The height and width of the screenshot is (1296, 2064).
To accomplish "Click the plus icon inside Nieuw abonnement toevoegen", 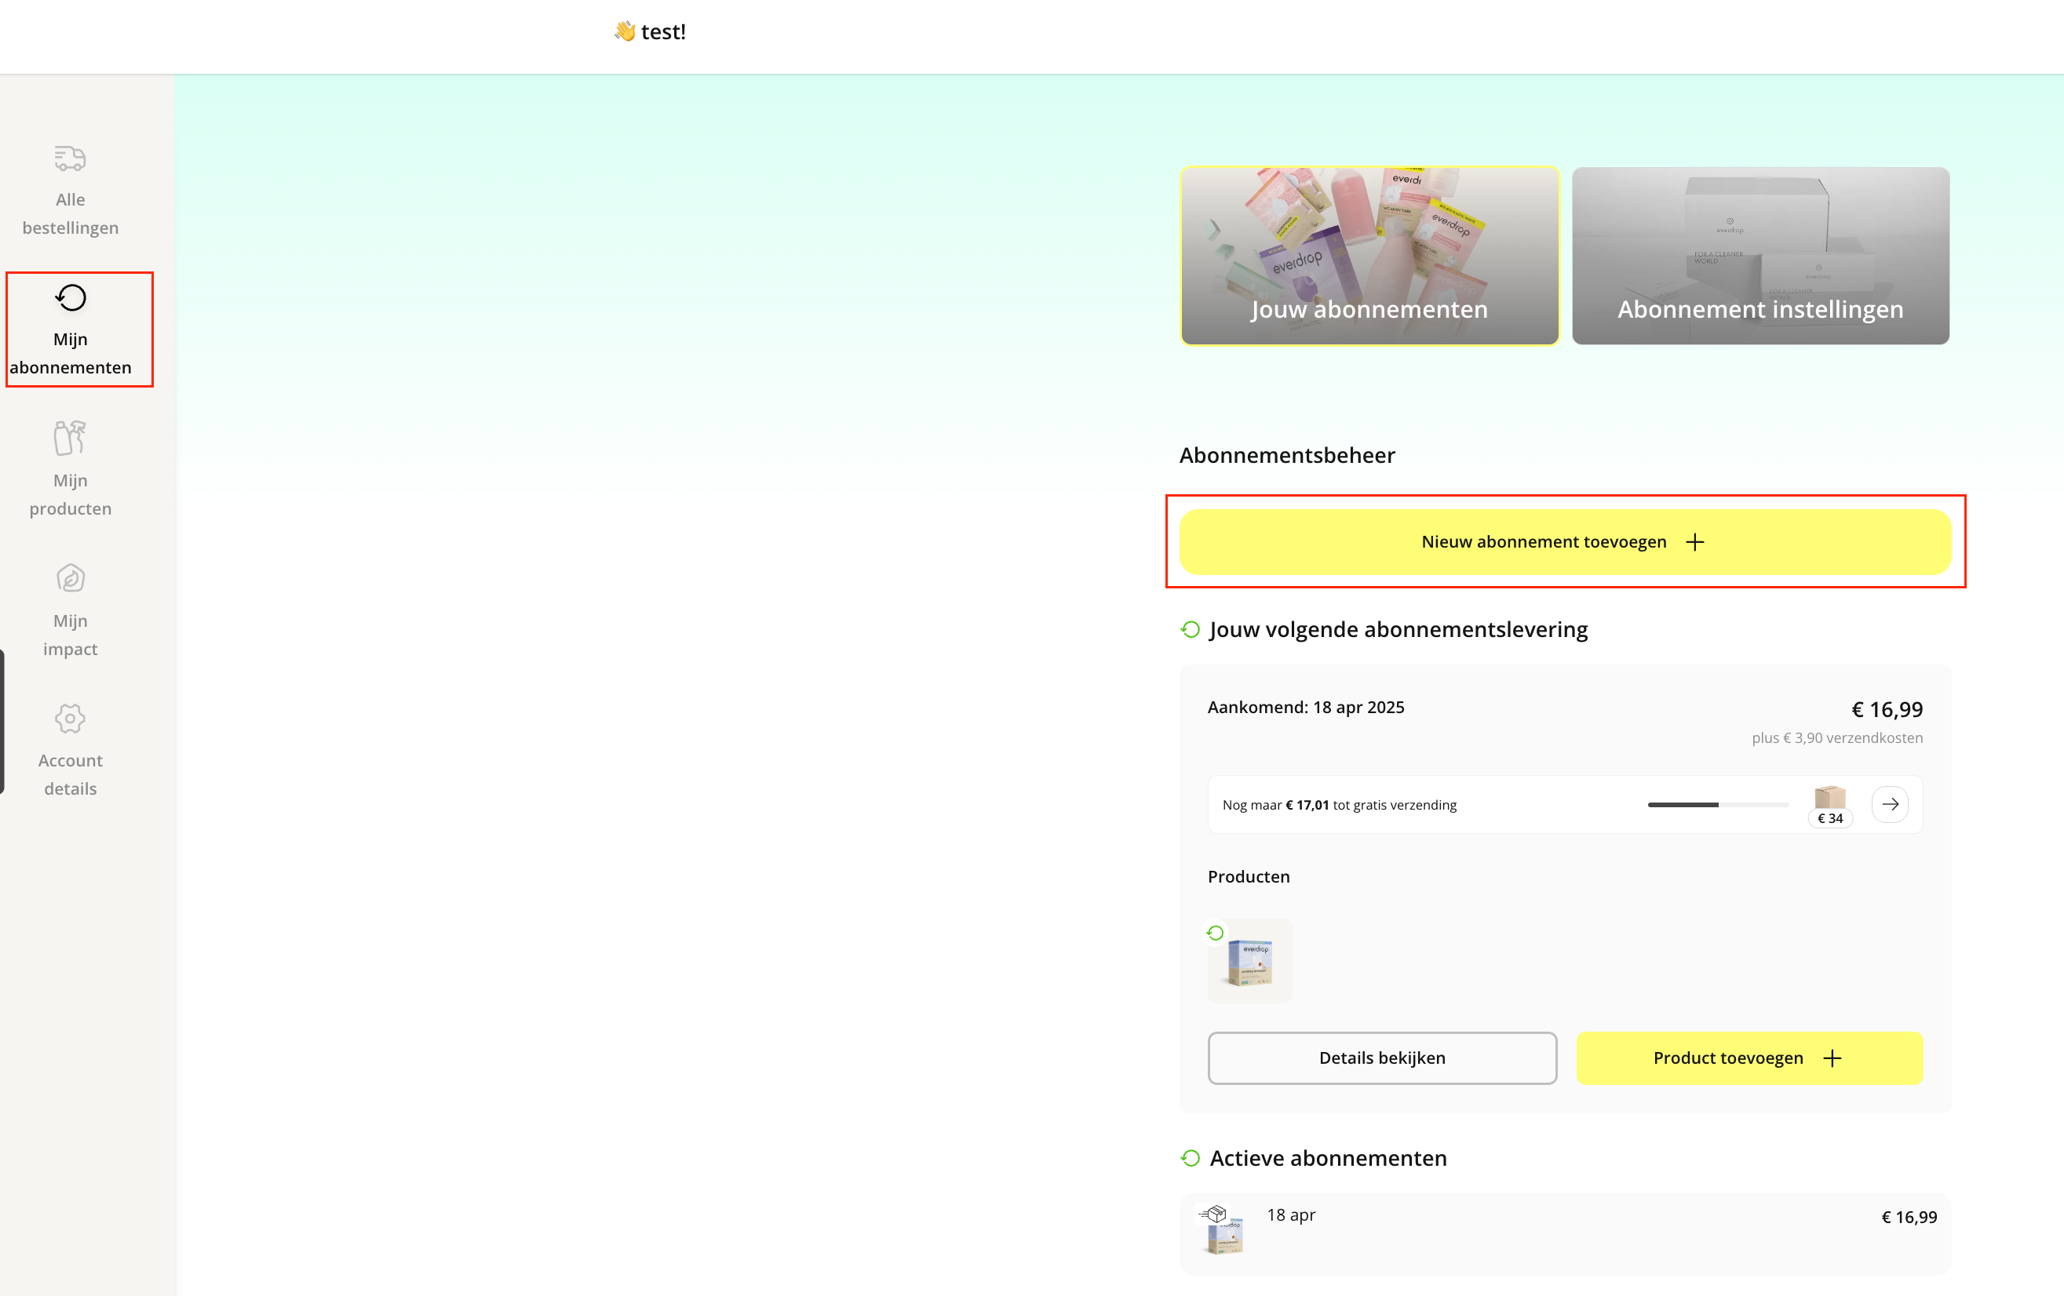I will click(1694, 541).
